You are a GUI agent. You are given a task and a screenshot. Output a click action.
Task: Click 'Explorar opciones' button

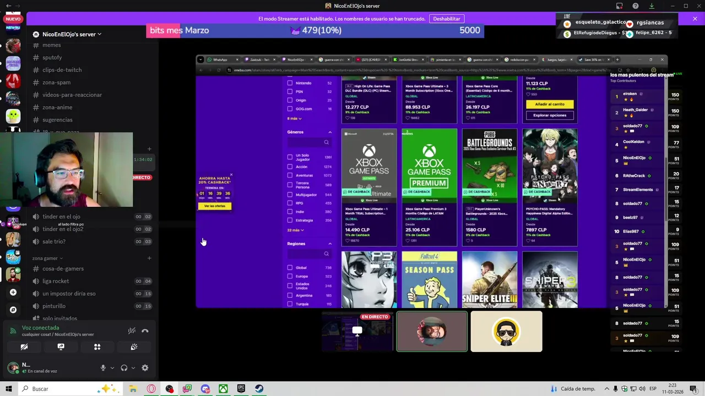click(550, 116)
